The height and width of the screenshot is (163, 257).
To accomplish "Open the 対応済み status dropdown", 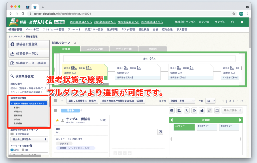I will (x=232, y=111).
